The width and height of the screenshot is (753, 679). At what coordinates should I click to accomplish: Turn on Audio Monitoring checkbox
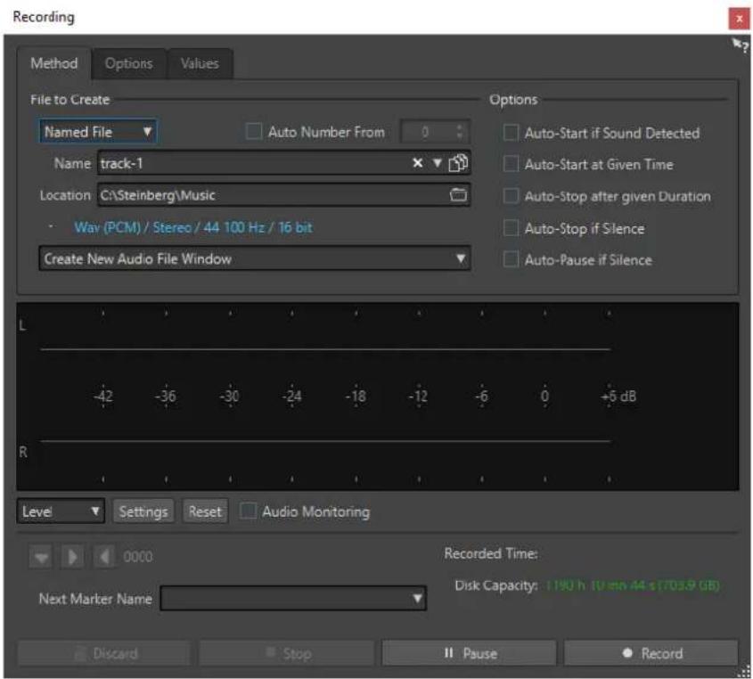pyautogui.click(x=248, y=511)
